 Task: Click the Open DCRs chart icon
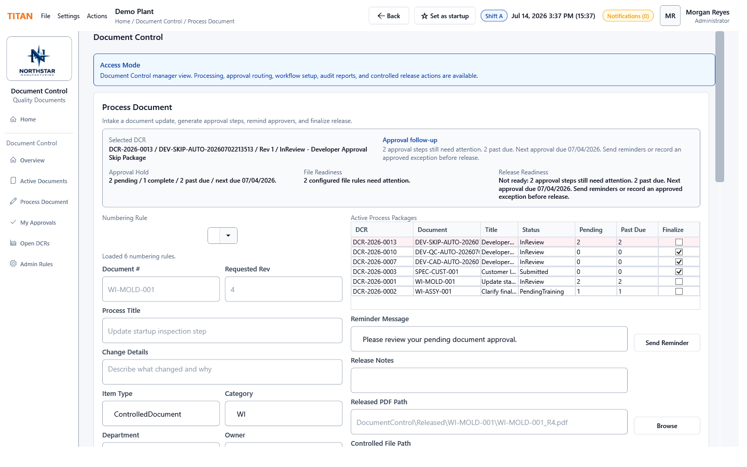[x=13, y=243]
